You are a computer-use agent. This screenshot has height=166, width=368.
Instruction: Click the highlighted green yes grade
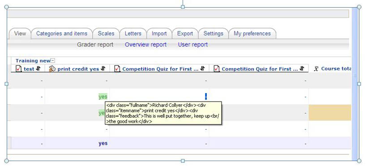click(x=103, y=97)
